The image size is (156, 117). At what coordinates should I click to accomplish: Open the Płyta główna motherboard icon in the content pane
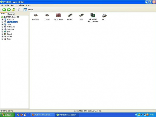pos(58,17)
